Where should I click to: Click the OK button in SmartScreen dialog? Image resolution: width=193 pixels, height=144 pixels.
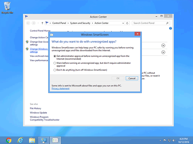[x=118, y=78]
